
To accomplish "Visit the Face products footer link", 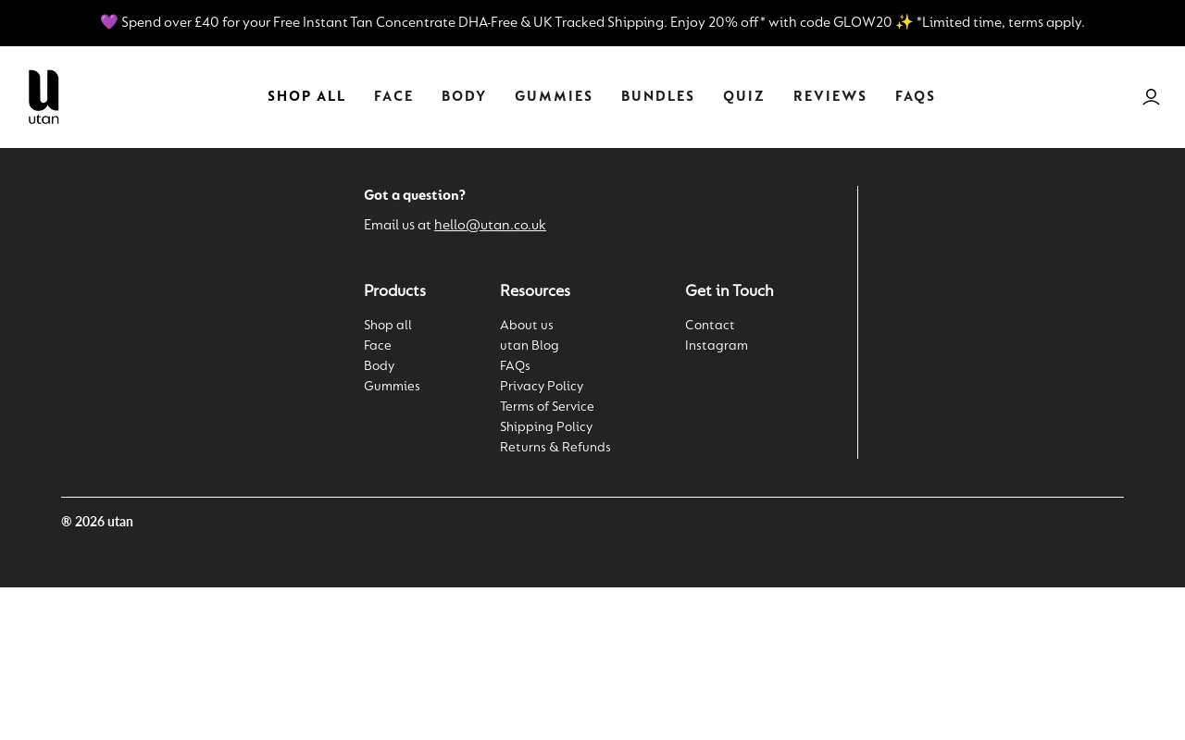I will [x=377, y=345].
